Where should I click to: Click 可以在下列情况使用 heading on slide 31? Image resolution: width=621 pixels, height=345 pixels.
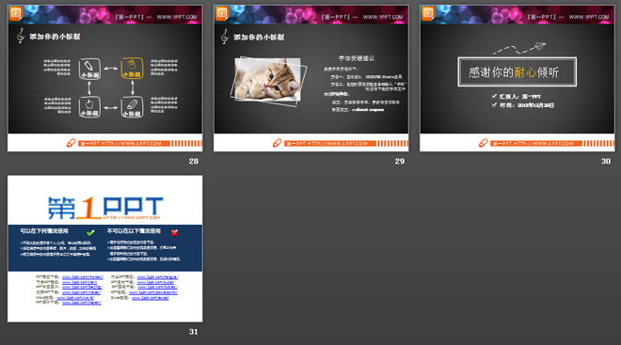click(44, 230)
